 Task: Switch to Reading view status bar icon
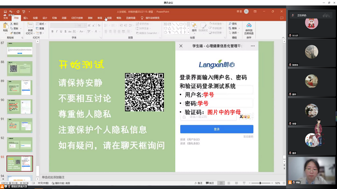click(x=236, y=183)
